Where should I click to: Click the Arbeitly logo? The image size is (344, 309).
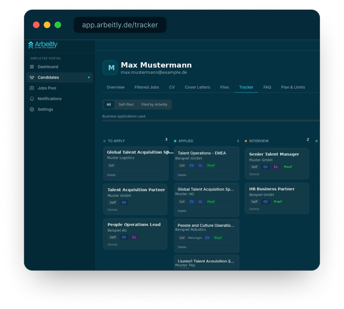[43, 45]
